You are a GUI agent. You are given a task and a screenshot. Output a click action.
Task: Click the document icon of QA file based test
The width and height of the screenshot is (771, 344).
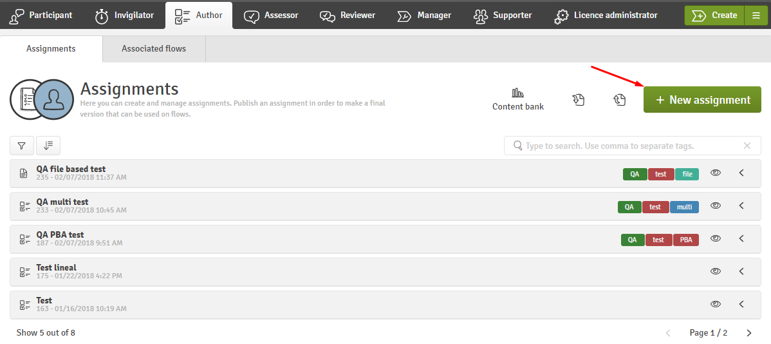pyautogui.click(x=23, y=173)
